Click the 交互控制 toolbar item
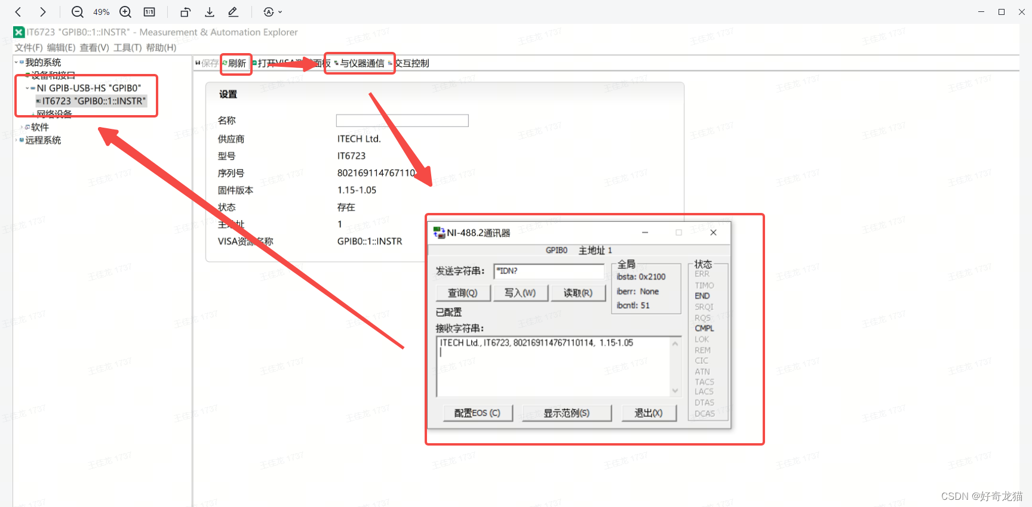Viewport: 1032px width, 507px height. coord(408,63)
